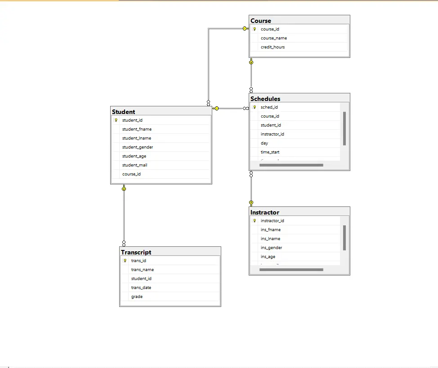The height and width of the screenshot is (368, 438).
Task: Click the key icon next to sched_id in Schedules
Action: 255,107
